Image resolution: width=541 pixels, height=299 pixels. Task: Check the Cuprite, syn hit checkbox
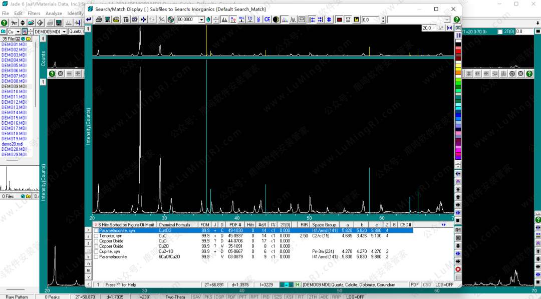tap(96, 251)
